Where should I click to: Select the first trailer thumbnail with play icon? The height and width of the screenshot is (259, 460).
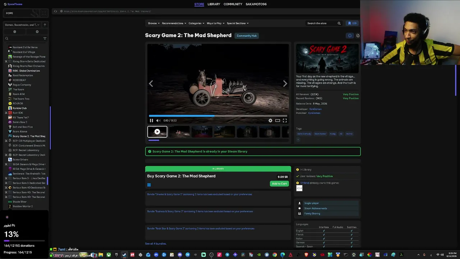click(x=157, y=132)
